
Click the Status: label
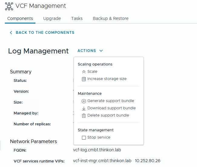pos(20,81)
